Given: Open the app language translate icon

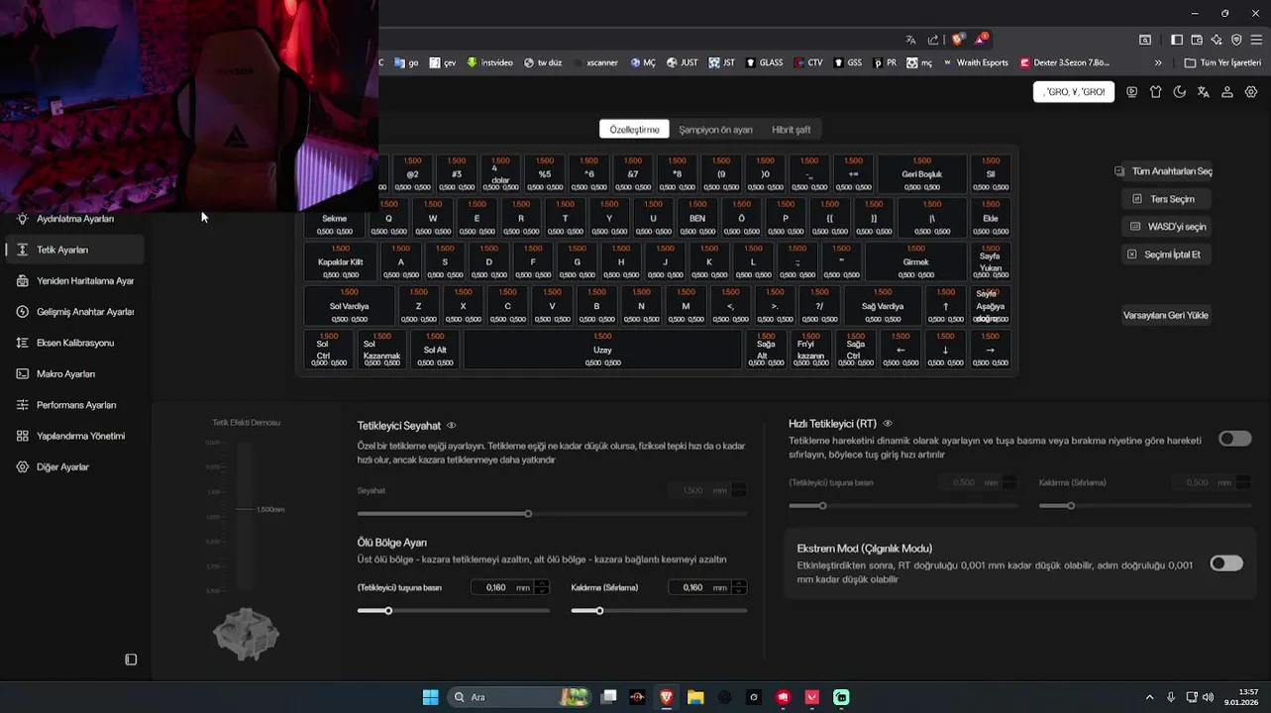Looking at the screenshot, I should (1204, 92).
